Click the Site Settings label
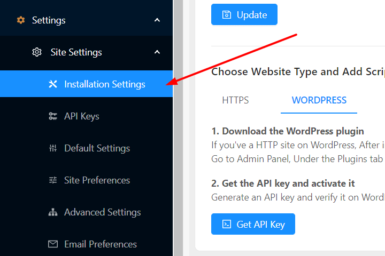This screenshot has height=256, width=385. coord(76,52)
